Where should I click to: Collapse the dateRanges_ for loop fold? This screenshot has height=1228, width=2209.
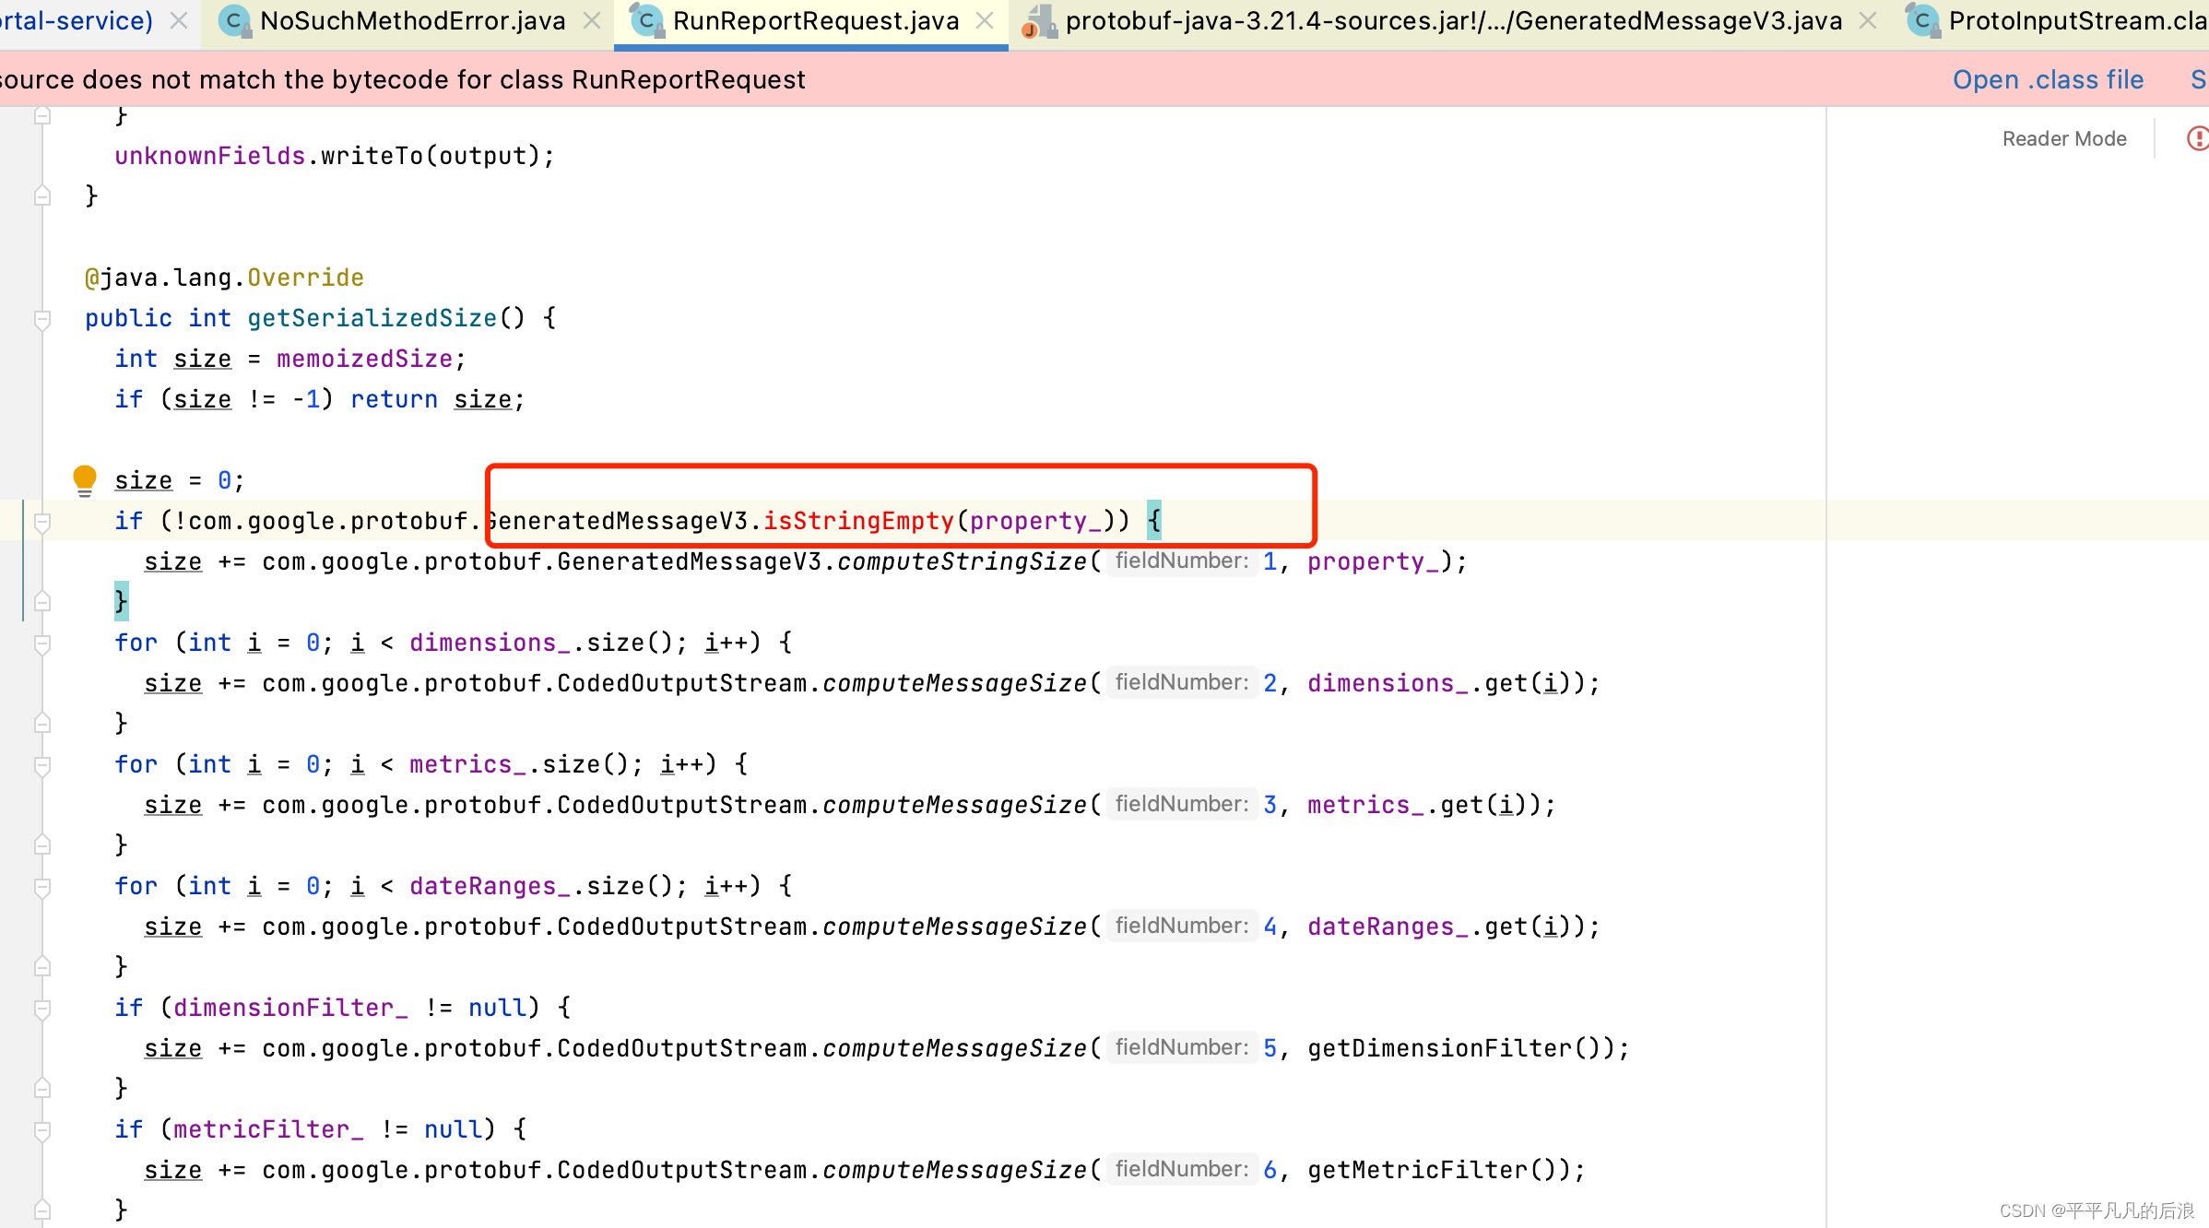pos(41,886)
